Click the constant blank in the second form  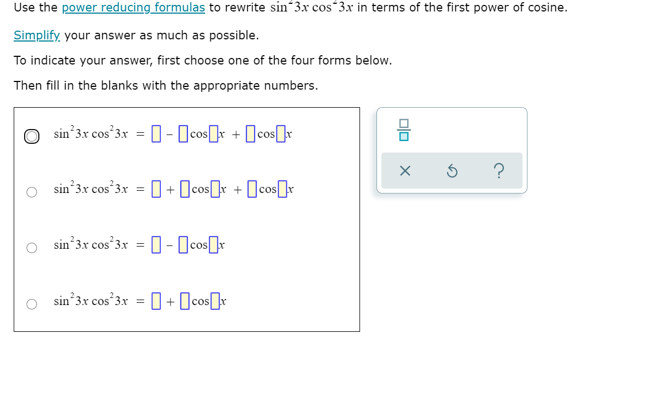156,189
